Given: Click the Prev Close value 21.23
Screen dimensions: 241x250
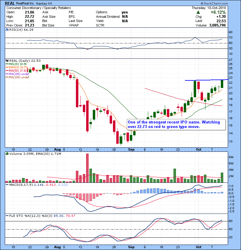Looking at the screenshot, I should point(30,25).
